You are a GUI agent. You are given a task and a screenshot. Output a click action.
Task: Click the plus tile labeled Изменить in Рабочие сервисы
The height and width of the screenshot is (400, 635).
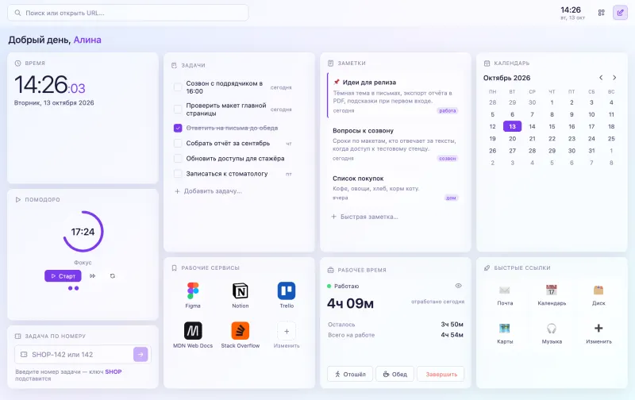(x=287, y=335)
